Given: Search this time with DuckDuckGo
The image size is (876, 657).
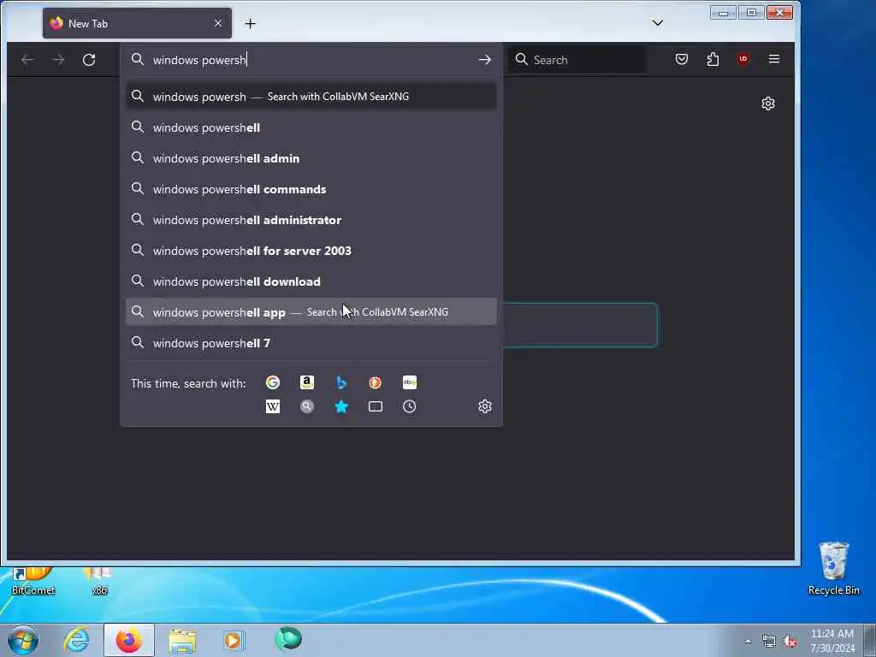Looking at the screenshot, I should pyautogui.click(x=376, y=382).
